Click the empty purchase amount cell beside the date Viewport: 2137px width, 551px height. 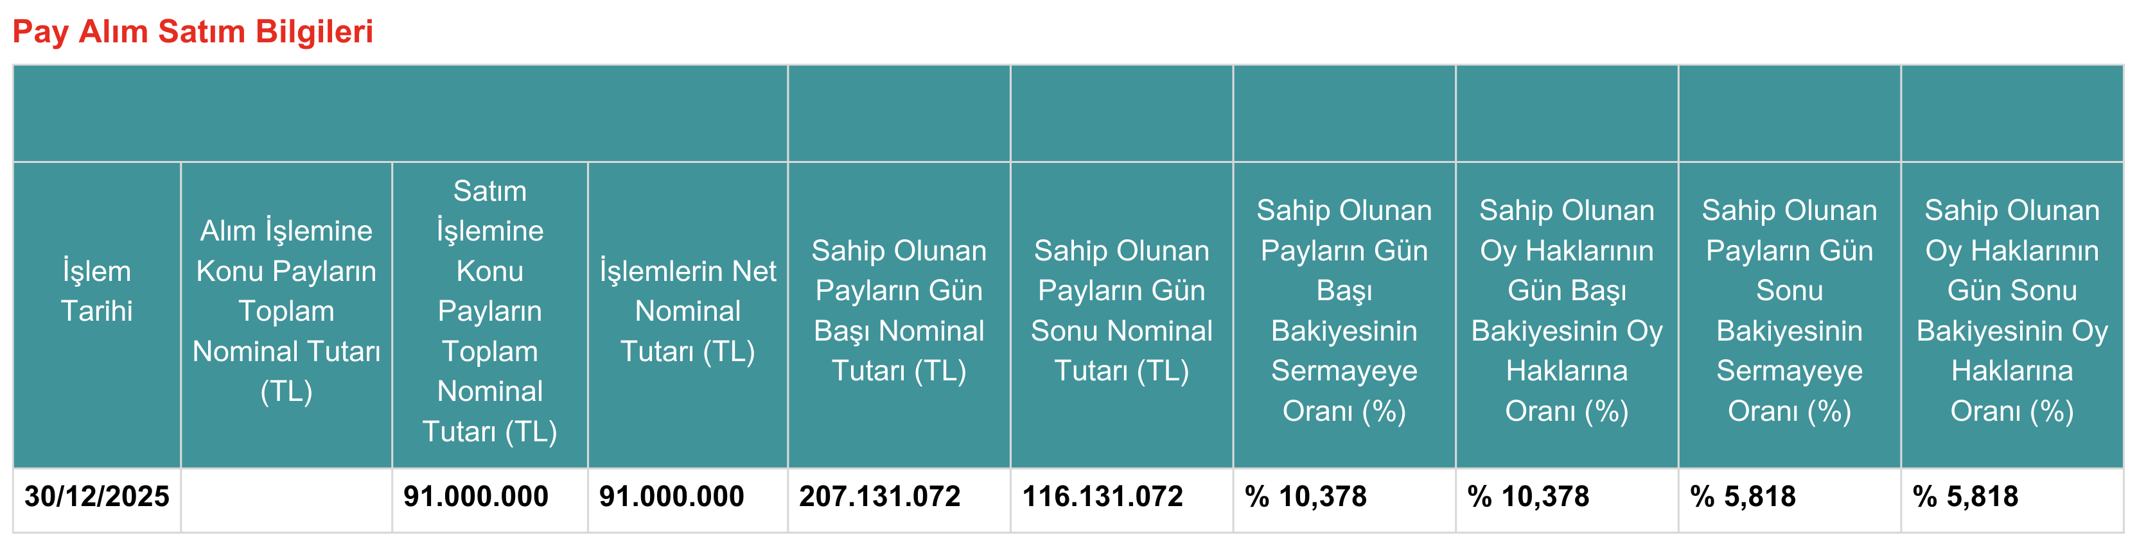(286, 500)
